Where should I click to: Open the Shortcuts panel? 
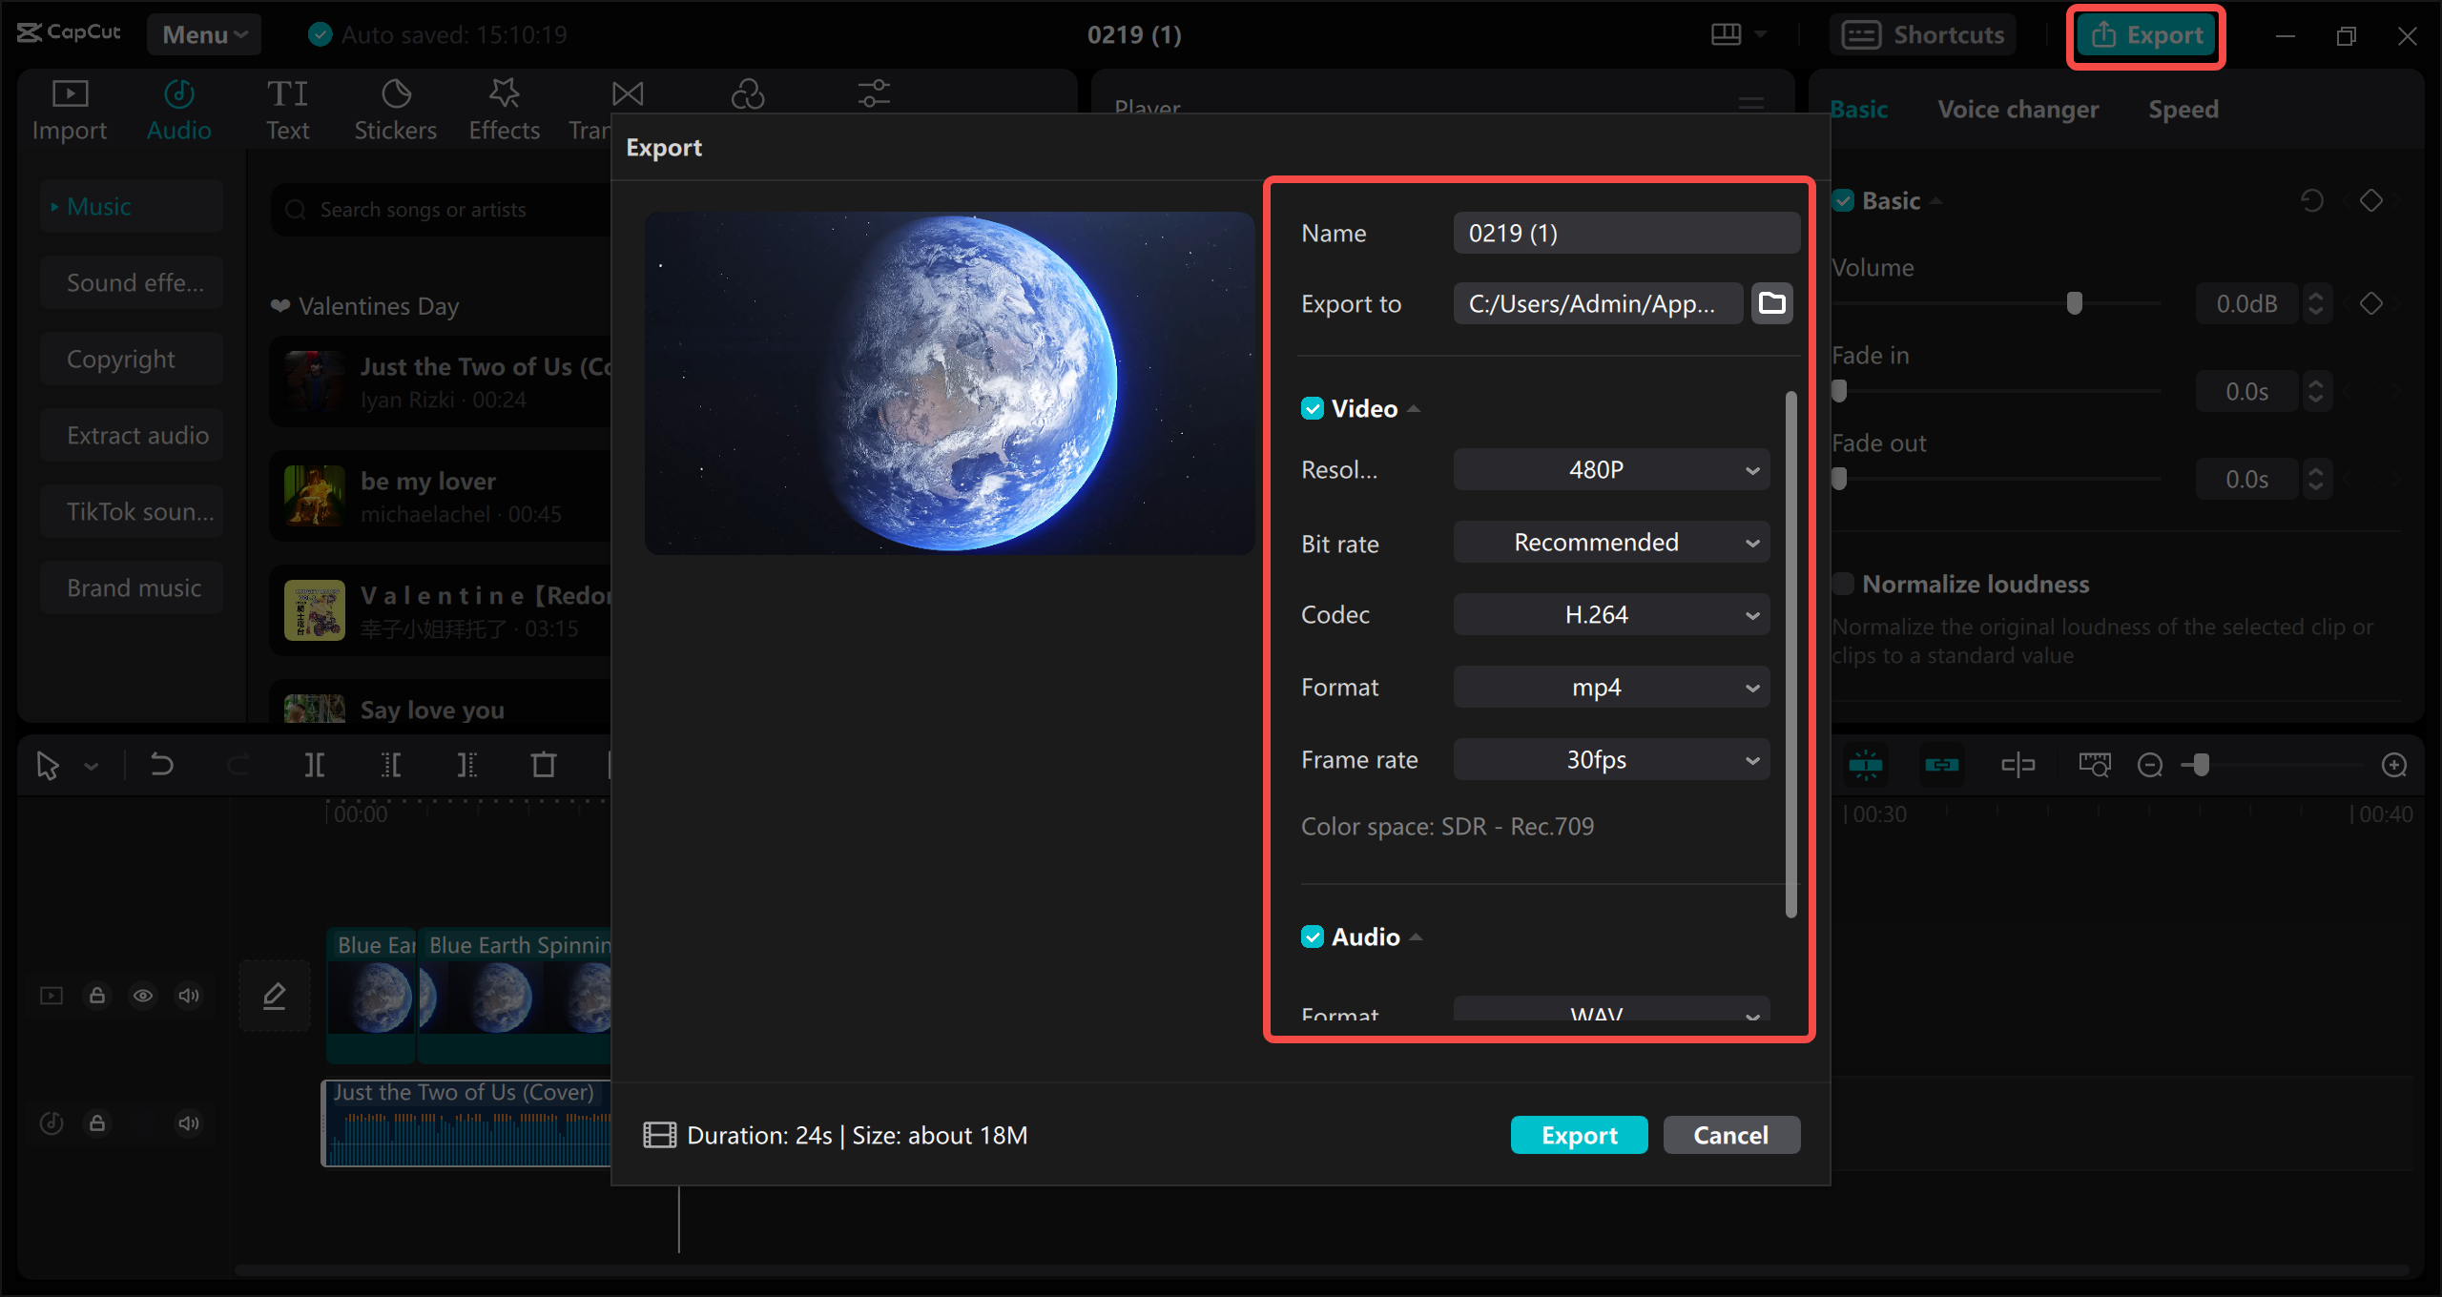pyautogui.click(x=1924, y=34)
